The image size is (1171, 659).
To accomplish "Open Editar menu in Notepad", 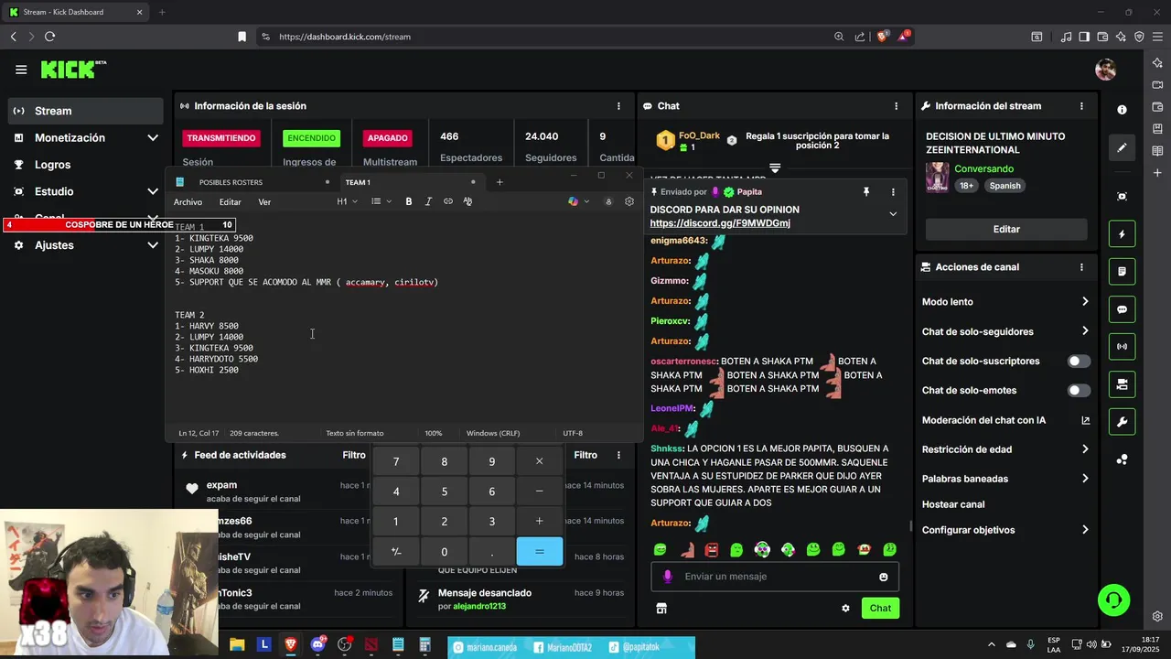I will click(x=231, y=202).
